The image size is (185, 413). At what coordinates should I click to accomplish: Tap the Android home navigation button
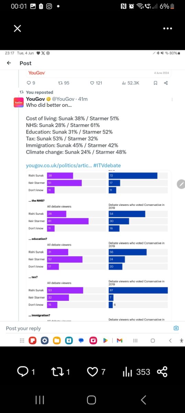click(91, 400)
